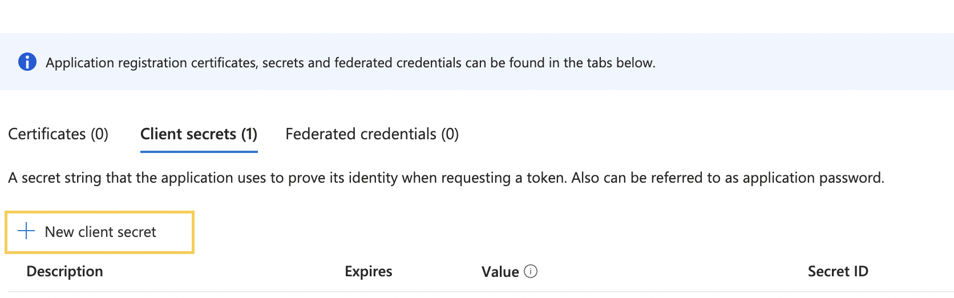Click the blue underline beneath Client secrets

(x=199, y=152)
